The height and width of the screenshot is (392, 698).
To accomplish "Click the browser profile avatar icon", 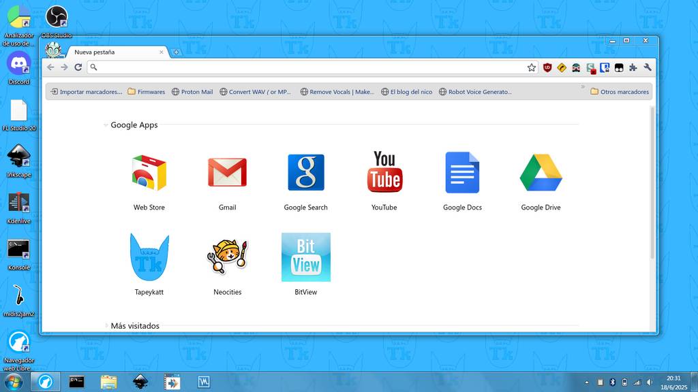I will 53,50.
